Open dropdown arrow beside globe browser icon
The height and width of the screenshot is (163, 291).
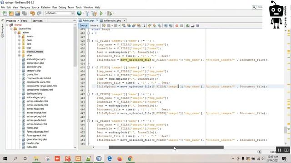[83, 13]
